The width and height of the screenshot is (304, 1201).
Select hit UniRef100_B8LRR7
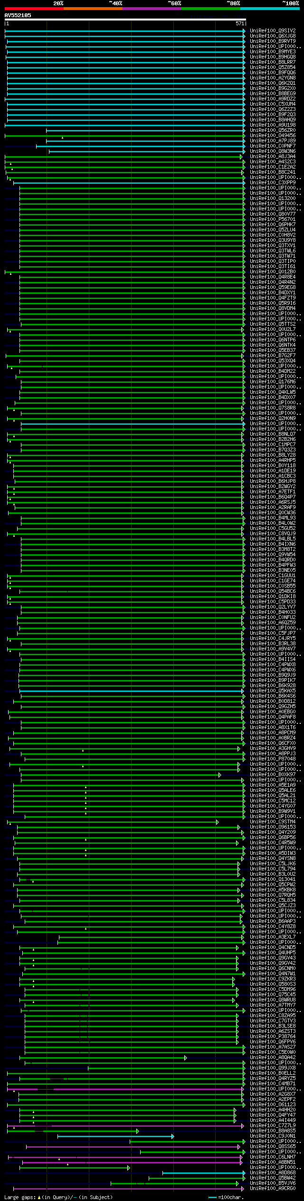point(273,62)
